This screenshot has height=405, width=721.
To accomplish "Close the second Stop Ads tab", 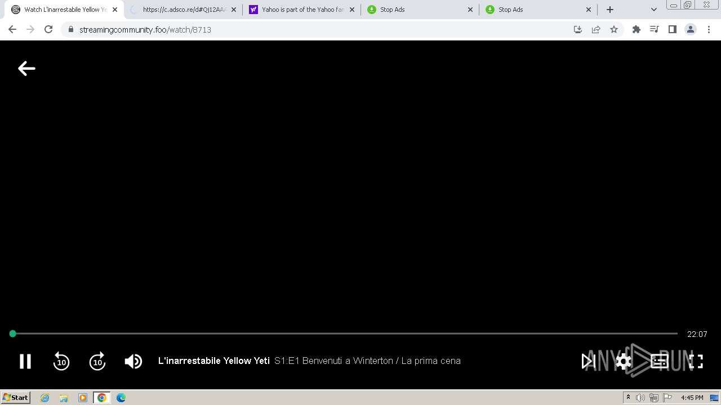I will 589,10.
